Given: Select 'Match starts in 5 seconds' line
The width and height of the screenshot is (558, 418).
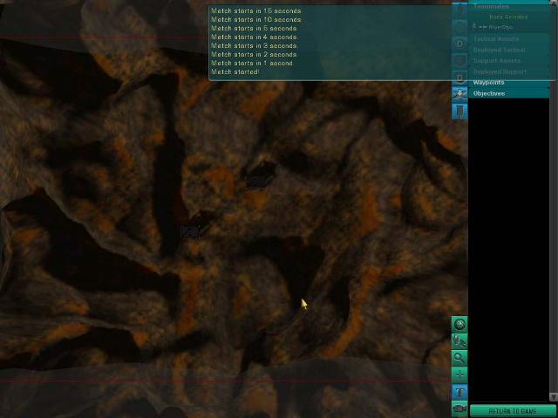Looking at the screenshot, I should [254, 29].
